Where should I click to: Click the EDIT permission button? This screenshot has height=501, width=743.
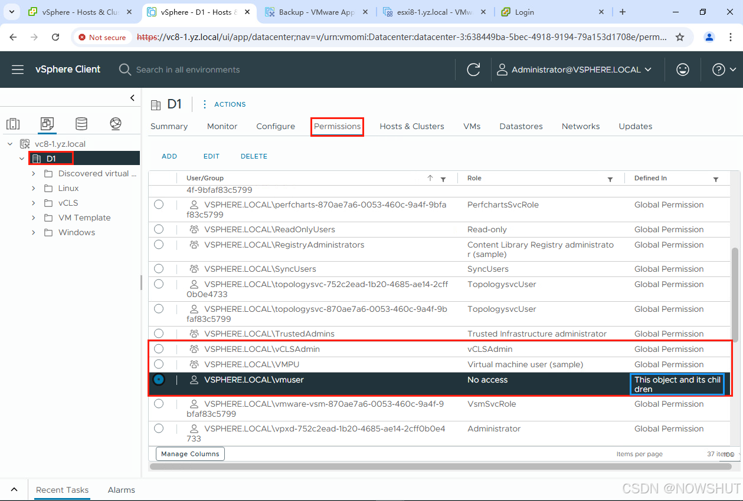coord(211,156)
